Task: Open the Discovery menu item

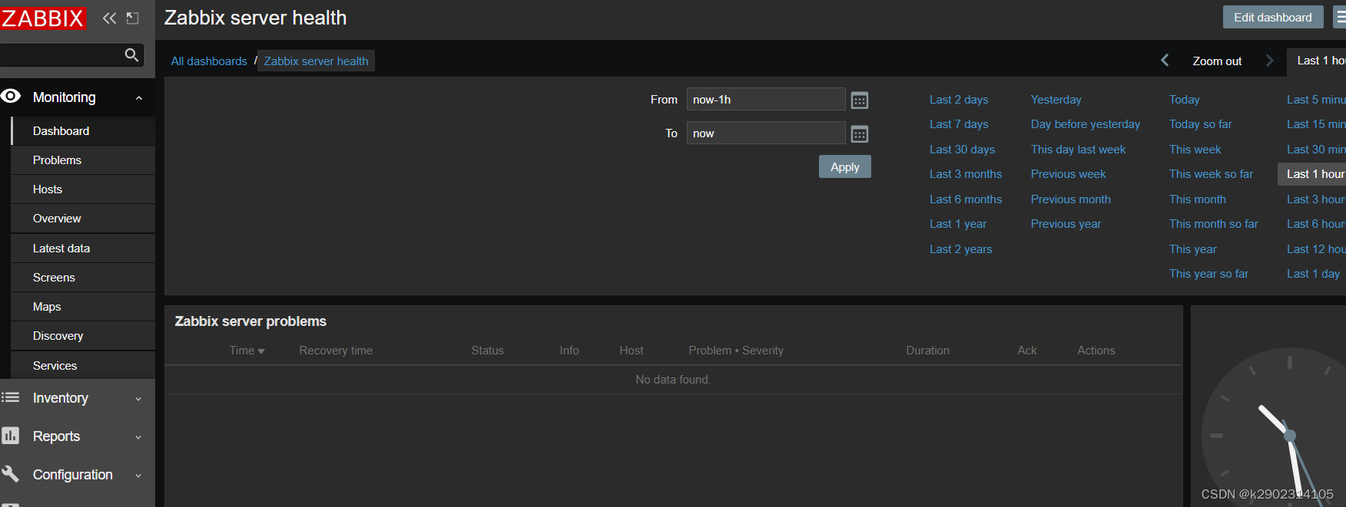Action: 83,336
